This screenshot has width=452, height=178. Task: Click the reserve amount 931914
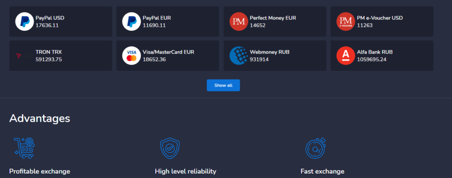[x=259, y=59]
